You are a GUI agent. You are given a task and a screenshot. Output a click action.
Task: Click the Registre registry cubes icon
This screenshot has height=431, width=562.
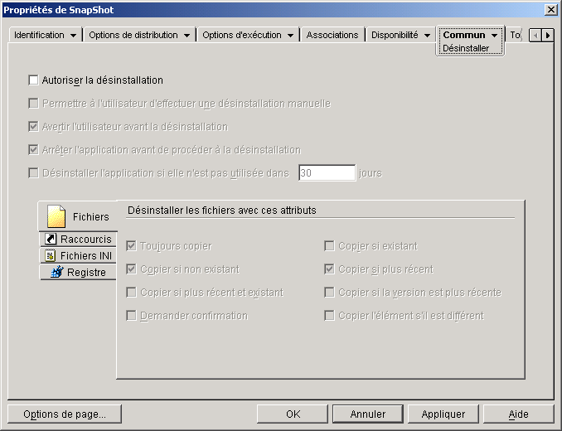pyautogui.click(x=57, y=272)
